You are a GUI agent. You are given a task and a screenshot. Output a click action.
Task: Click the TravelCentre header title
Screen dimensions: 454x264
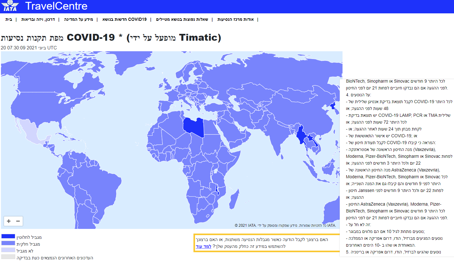(x=56, y=6)
